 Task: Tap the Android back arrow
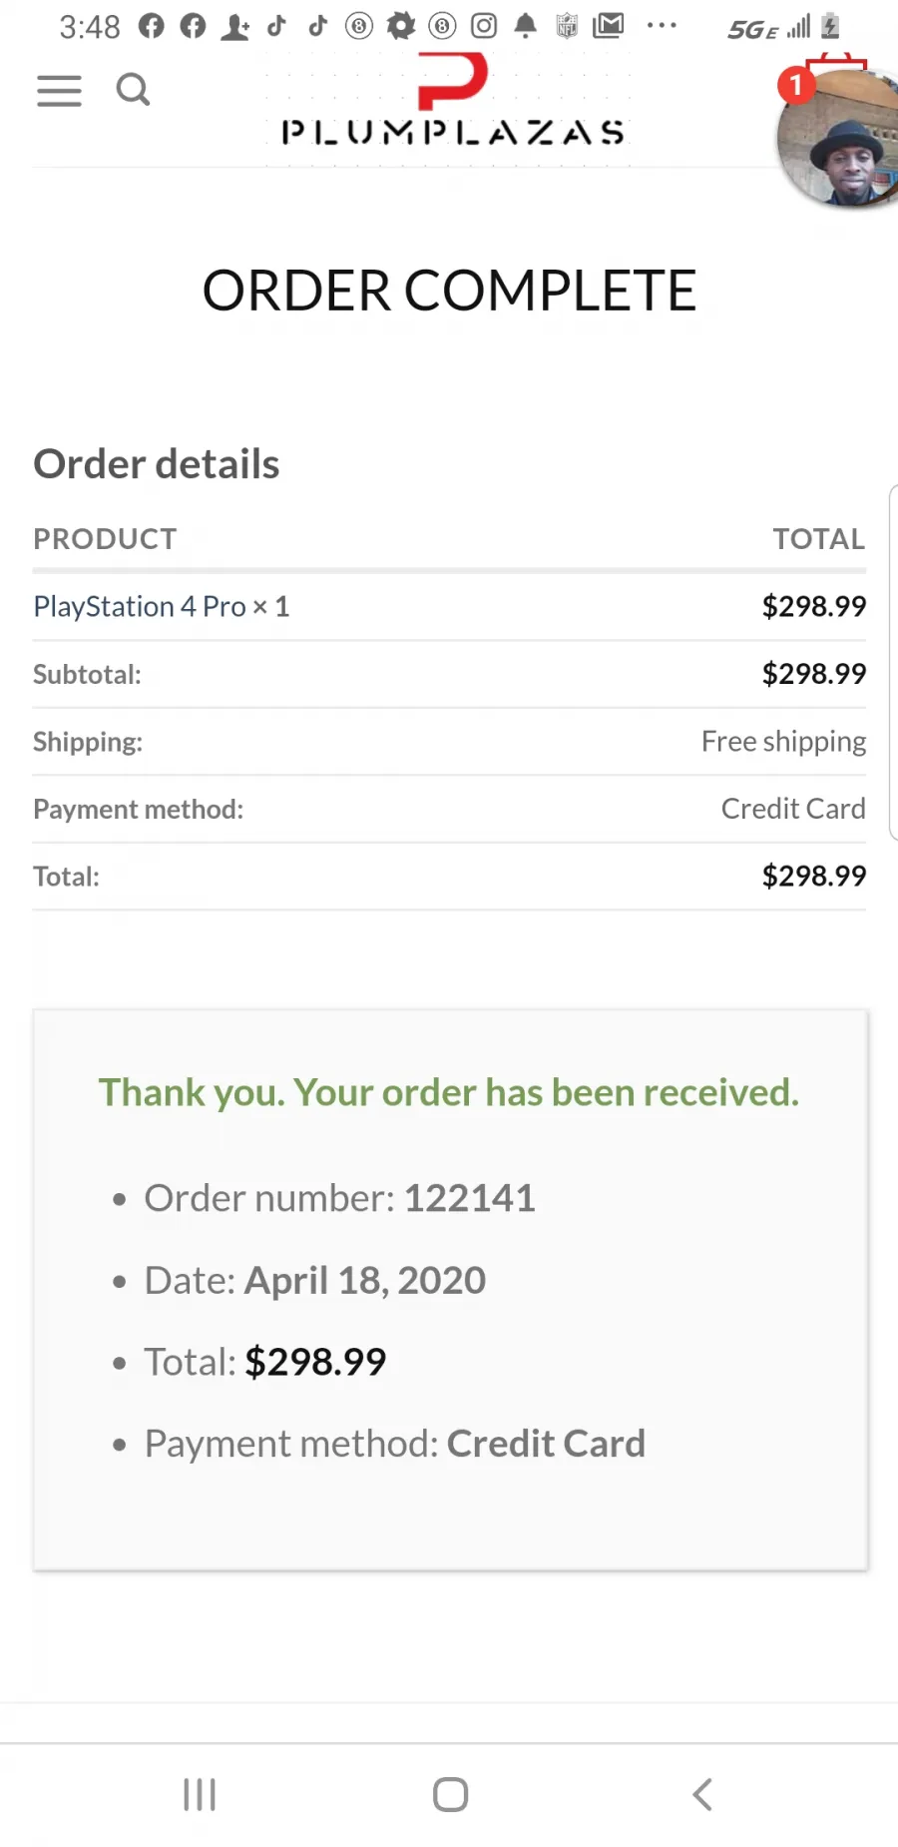[x=702, y=1794]
